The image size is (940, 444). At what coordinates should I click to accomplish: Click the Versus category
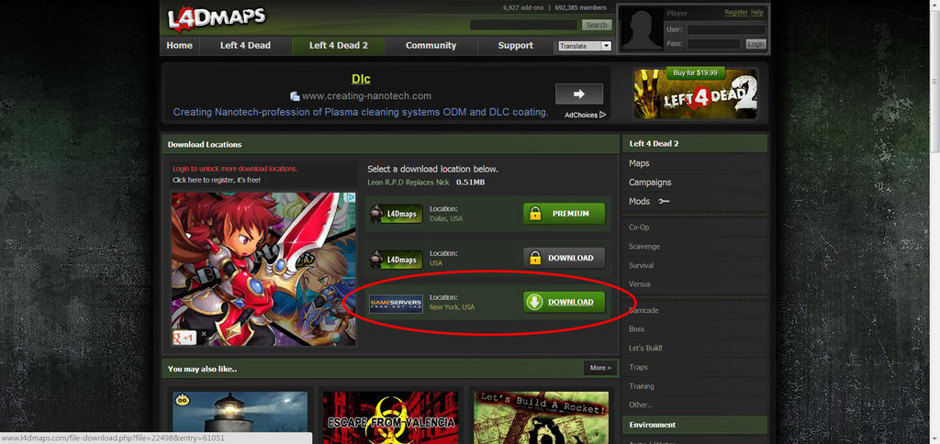point(640,284)
